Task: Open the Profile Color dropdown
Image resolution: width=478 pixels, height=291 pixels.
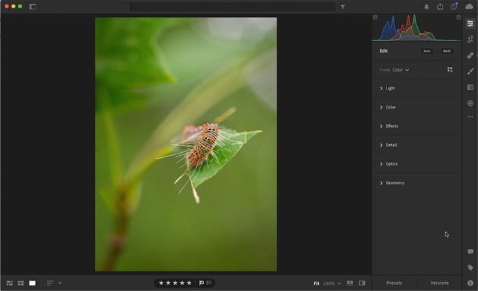Action: pyautogui.click(x=400, y=70)
